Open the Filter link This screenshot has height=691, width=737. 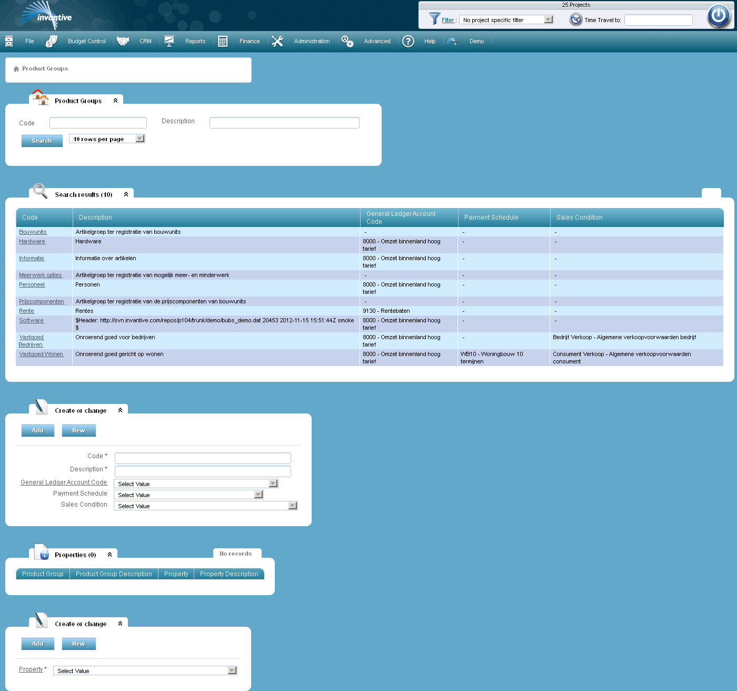[x=448, y=20]
